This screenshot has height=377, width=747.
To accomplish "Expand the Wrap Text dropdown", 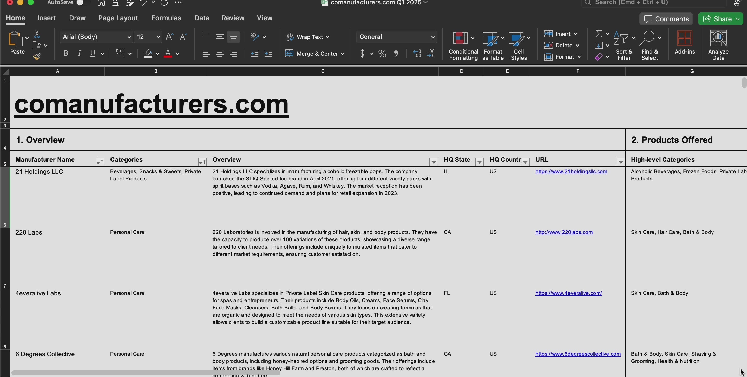I will coord(328,37).
